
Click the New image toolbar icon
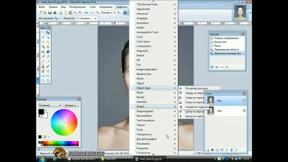40,13
